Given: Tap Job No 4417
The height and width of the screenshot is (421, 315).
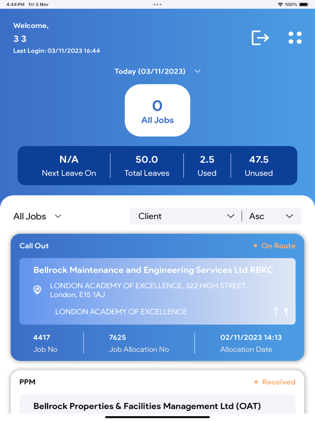Looking at the screenshot, I should [x=45, y=343].
